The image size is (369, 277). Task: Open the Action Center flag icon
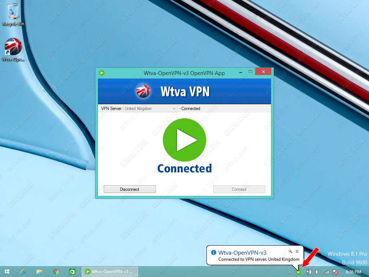(335, 272)
